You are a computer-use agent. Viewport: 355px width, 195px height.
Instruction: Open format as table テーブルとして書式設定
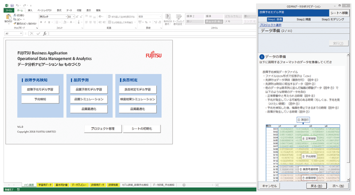tap(178, 19)
